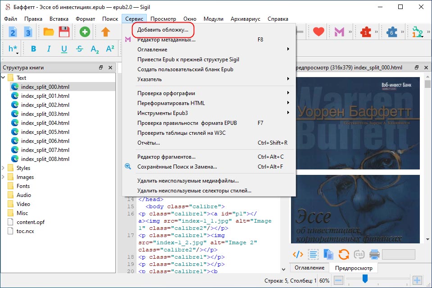Zoom in with the plus button
The height and width of the screenshot is (288, 432).
point(417,280)
